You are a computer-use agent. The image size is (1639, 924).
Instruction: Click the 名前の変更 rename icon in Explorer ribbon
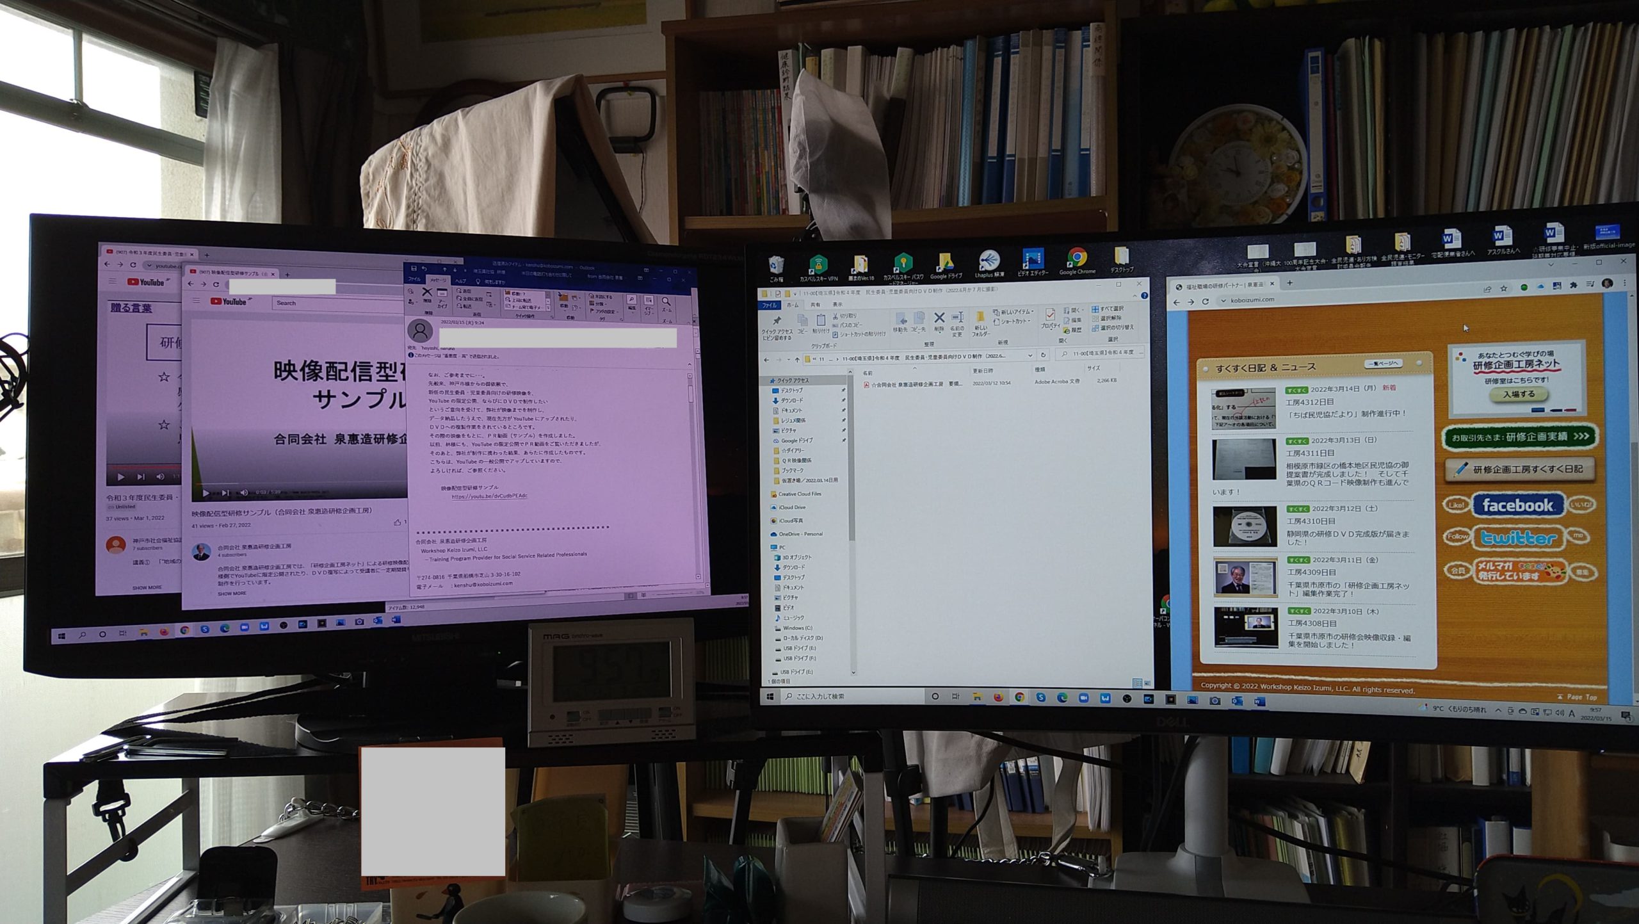[x=957, y=324]
